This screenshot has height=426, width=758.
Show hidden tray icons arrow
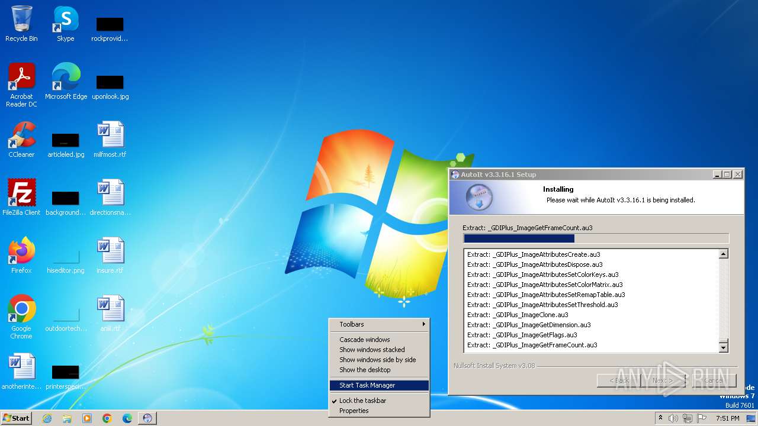[x=661, y=418]
